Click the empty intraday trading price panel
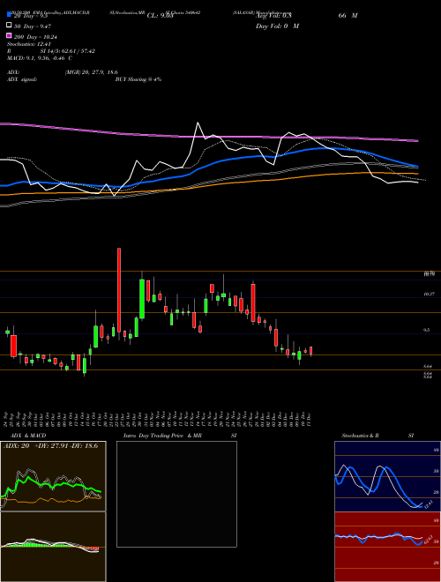The height and width of the screenshot is (582, 441). coord(176,494)
